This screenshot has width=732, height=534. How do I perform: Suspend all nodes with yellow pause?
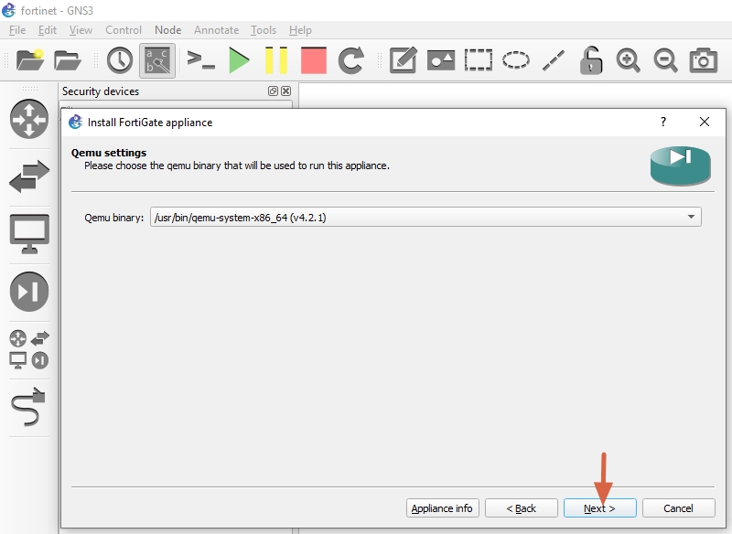pos(276,60)
